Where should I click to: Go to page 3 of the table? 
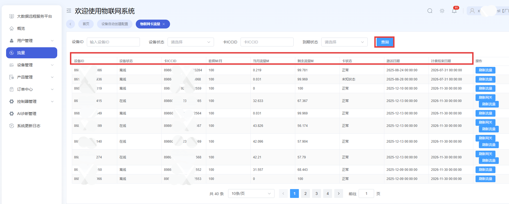[x=317, y=193]
